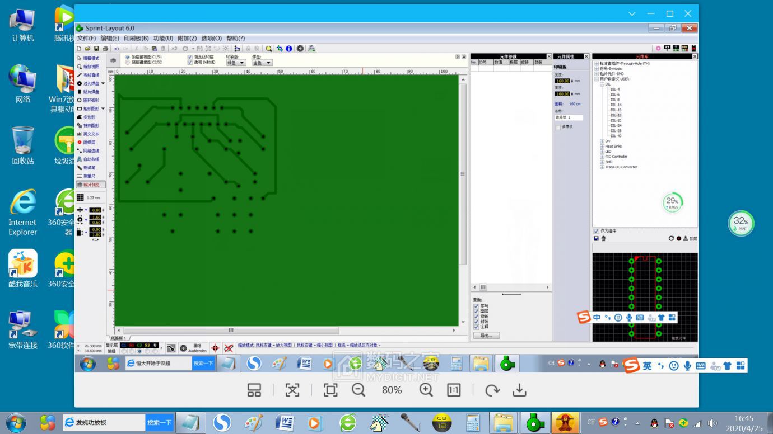Select the 多边形 polygon tool
Screen dimensions: 773x434
[89, 117]
